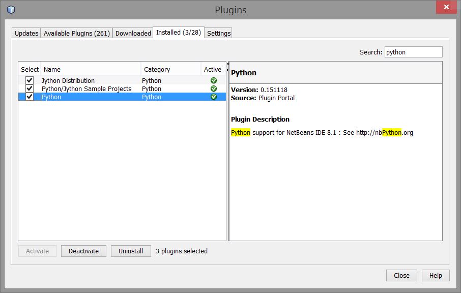The width and height of the screenshot is (461, 293).
Task: Sort by the Category column header
Action: [x=171, y=69]
